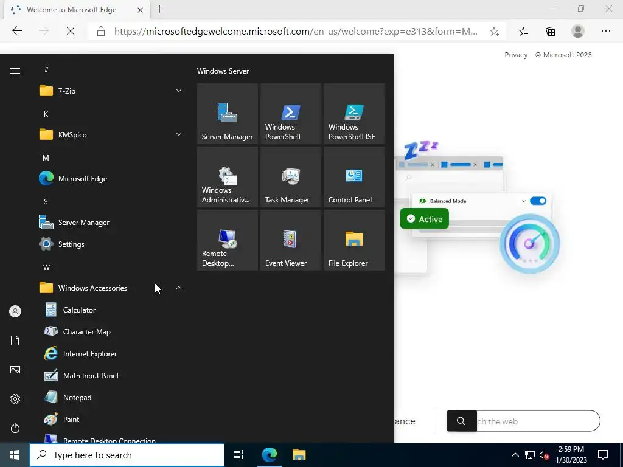Expand the KMSpico folder chevron
Image resolution: width=623 pixels, height=467 pixels.
[x=179, y=134]
